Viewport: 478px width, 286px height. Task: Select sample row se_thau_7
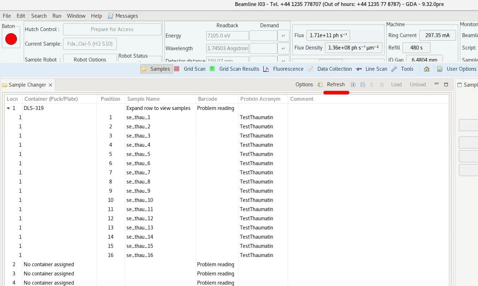coord(227,173)
